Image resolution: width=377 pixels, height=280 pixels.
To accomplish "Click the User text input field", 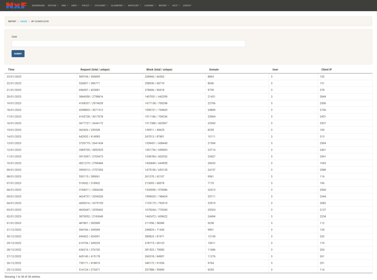I will pyautogui.click(x=128, y=44).
